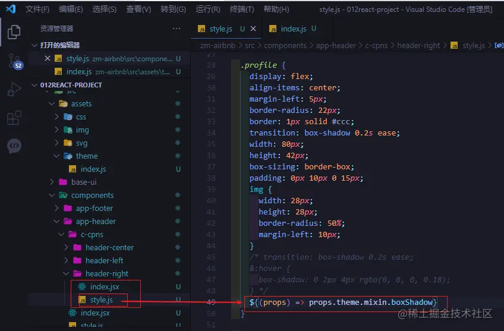
Task: Open the 运行(R) menu
Action: 208,9
